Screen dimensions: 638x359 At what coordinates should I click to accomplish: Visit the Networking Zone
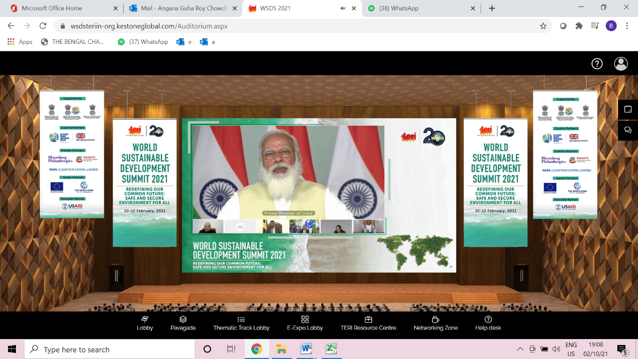(436, 323)
